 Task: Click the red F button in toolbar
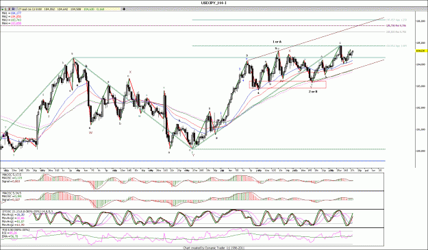[x=10, y=9]
